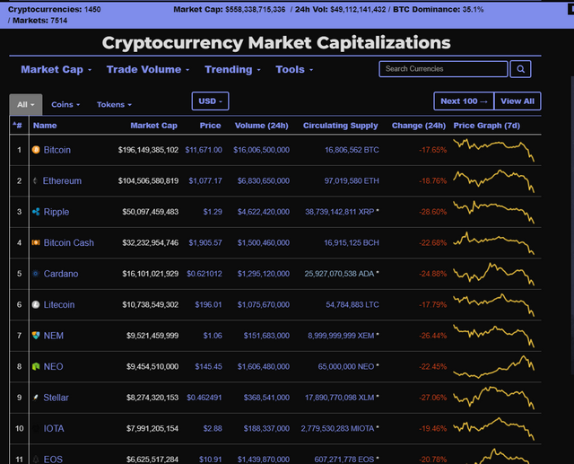Click the Cardano logo icon

pyautogui.click(x=36, y=274)
